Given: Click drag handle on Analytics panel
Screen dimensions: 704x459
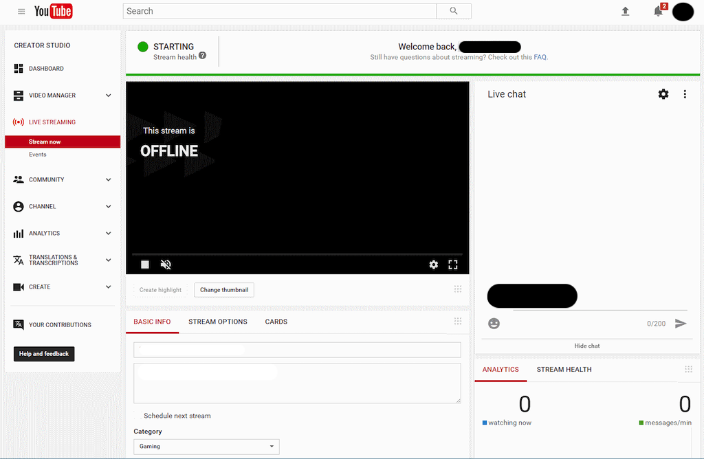Looking at the screenshot, I should click(688, 369).
